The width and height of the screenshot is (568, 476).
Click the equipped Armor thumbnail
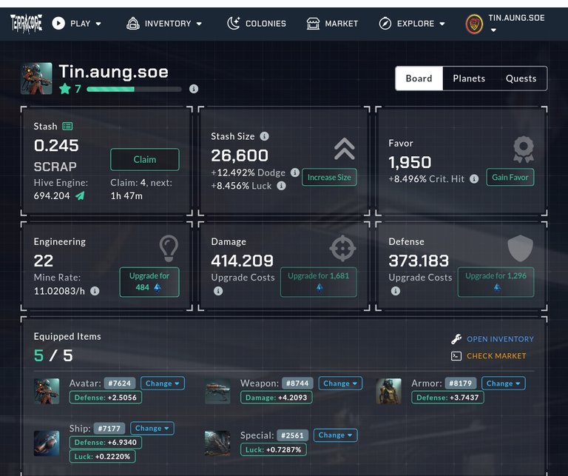coord(388,391)
